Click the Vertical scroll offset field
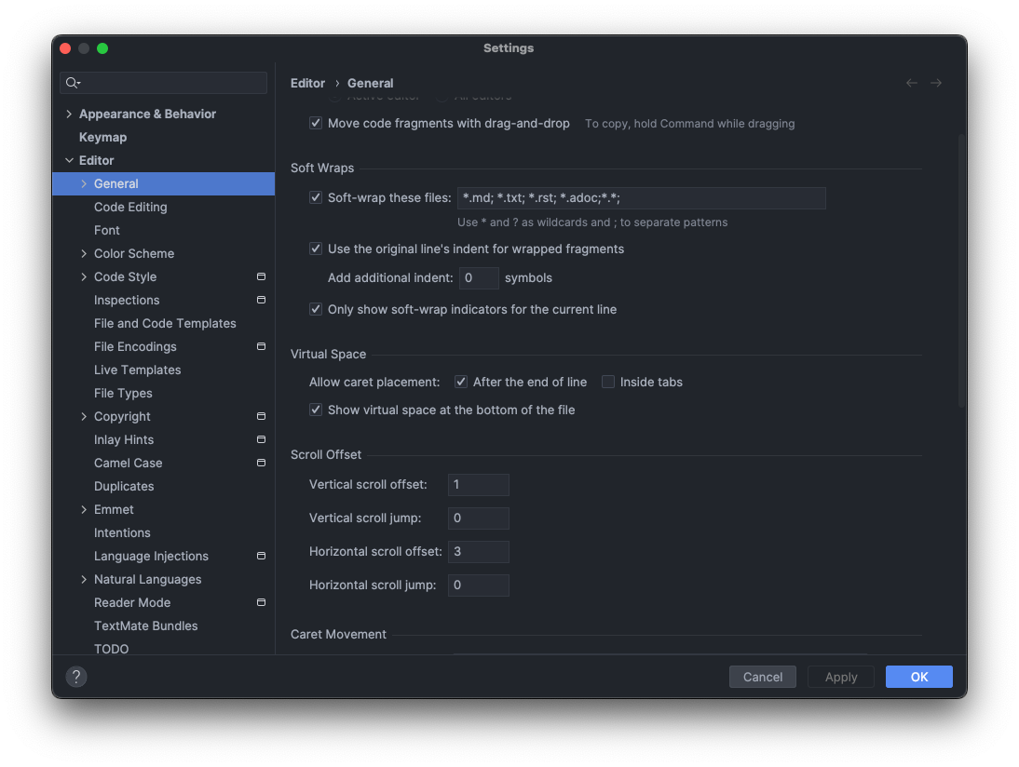This screenshot has height=767, width=1019. click(x=478, y=484)
